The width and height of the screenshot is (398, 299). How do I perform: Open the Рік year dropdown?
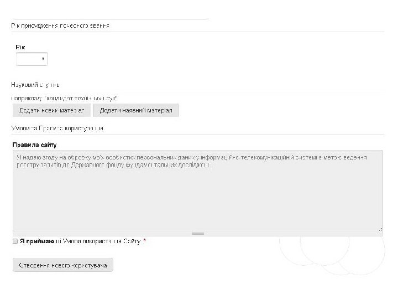pos(32,59)
